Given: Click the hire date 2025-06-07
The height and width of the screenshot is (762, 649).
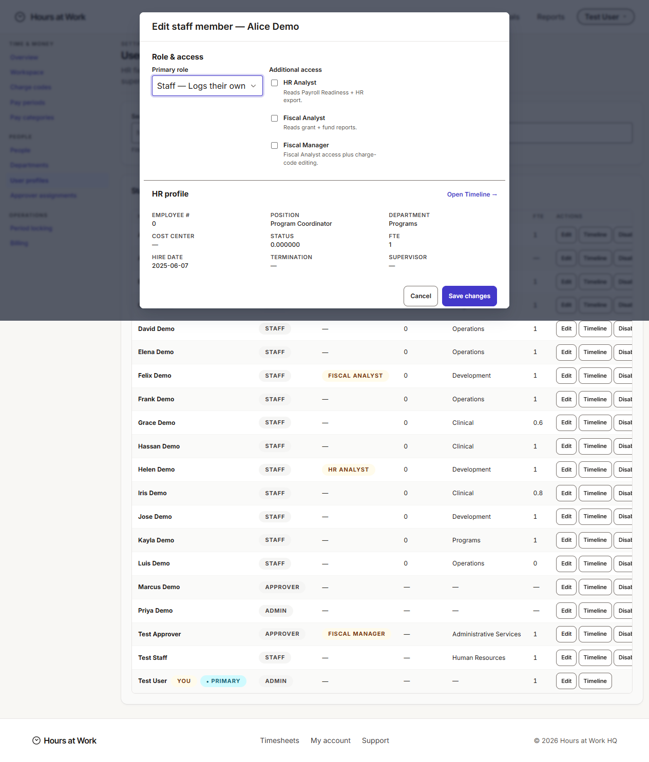Looking at the screenshot, I should (x=170, y=266).
